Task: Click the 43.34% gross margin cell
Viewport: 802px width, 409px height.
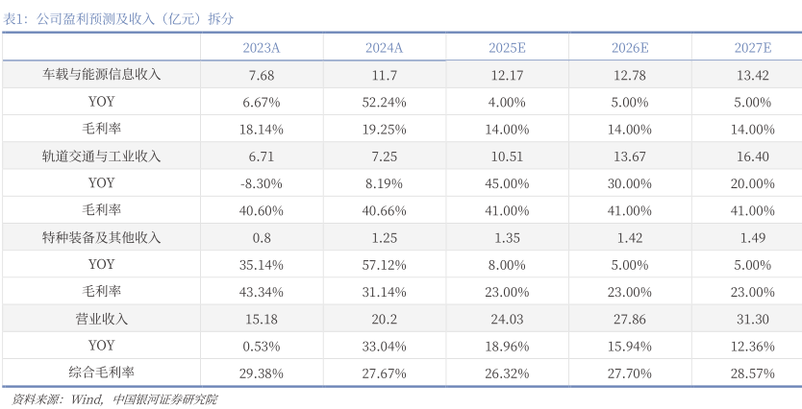Action: (262, 291)
